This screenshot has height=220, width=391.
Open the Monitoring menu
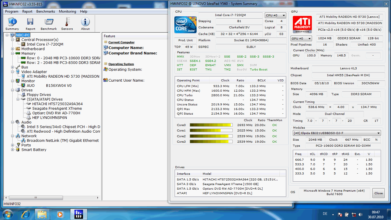coord(67,11)
